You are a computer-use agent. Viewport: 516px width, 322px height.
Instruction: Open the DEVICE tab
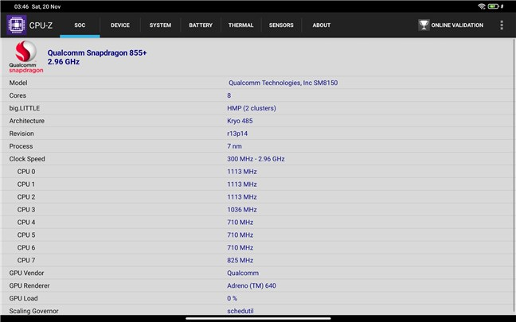click(x=120, y=25)
